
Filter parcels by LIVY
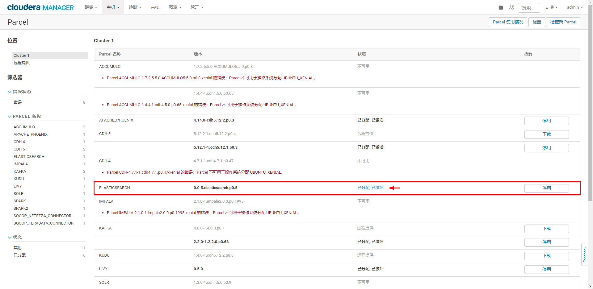click(18, 186)
